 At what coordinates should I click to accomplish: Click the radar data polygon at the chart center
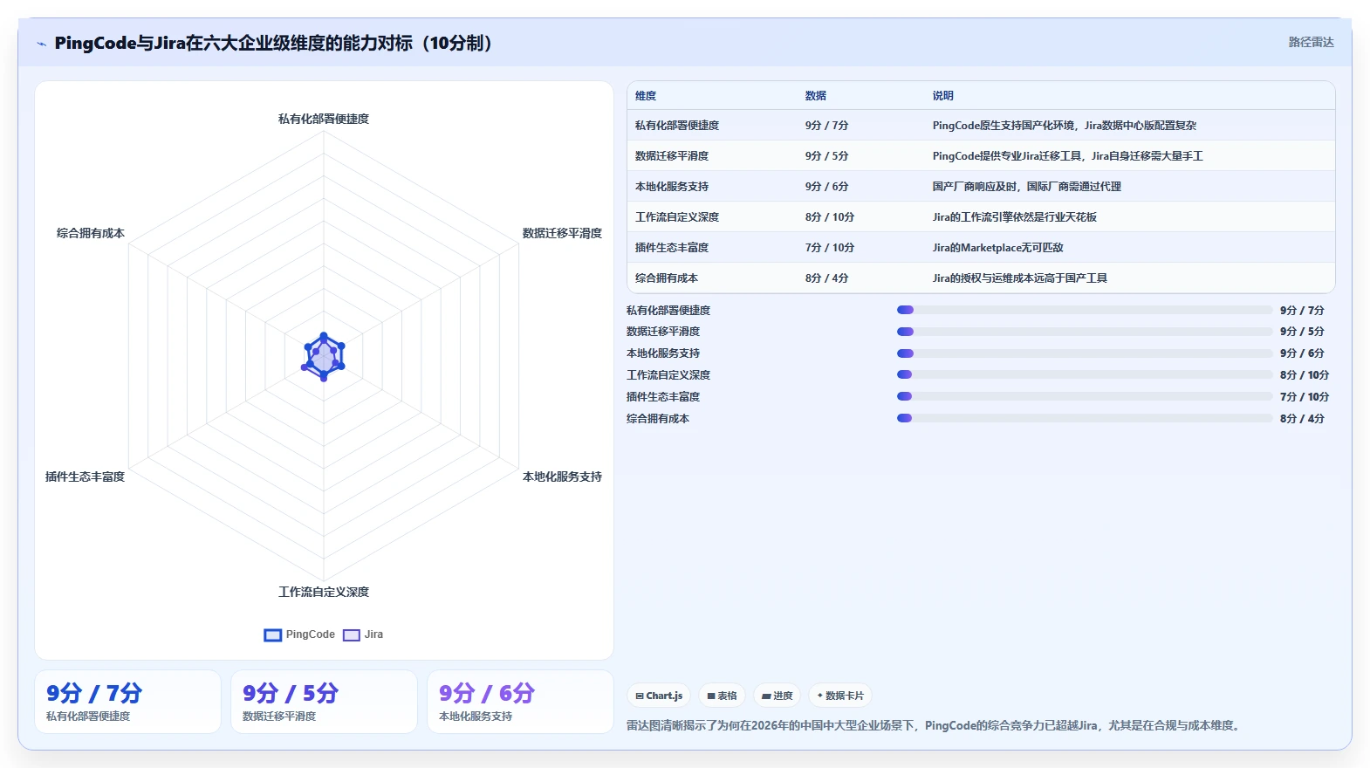(x=324, y=357)
